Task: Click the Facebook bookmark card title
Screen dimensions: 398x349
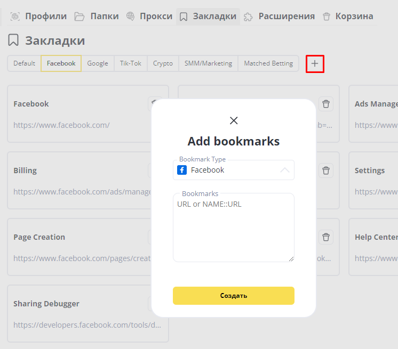Action: (x=31, y=104)
